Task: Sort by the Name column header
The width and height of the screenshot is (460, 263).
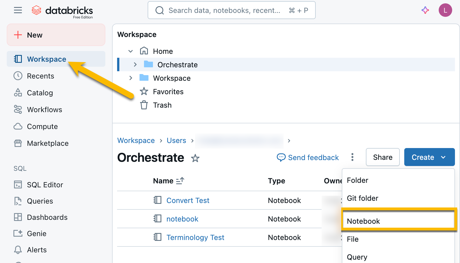Action: [x=168, y=181]
